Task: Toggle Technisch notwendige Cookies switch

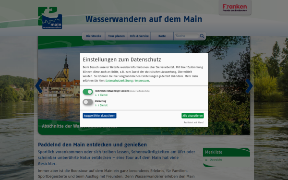Action: (x=88, y=92)
